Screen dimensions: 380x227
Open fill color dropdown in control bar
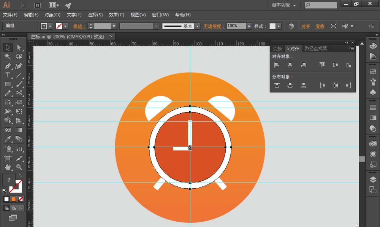[x=50, y=26]
